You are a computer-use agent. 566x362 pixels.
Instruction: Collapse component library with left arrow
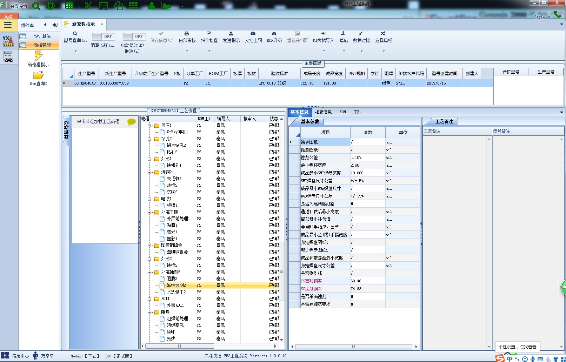(x=45, y=25)
